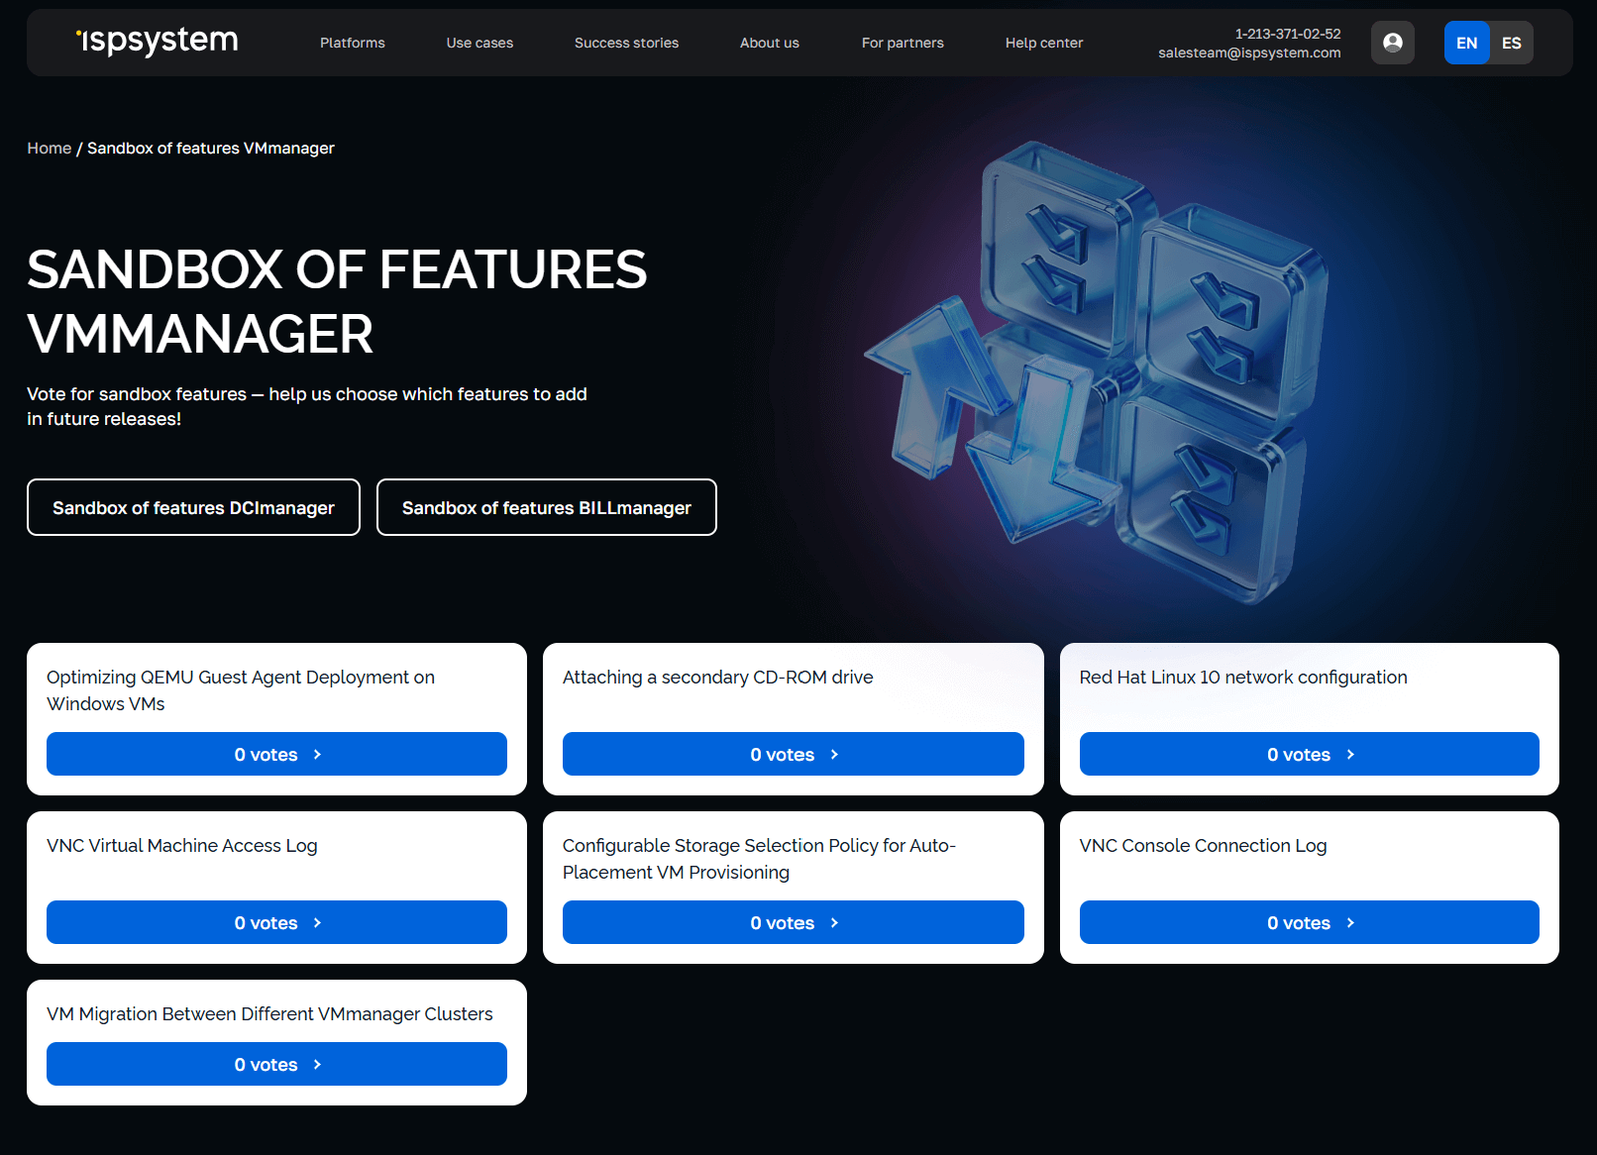This screenshot has width=1597, height=1155.
Task: Open the About us menu
Action: pos(769,43)
